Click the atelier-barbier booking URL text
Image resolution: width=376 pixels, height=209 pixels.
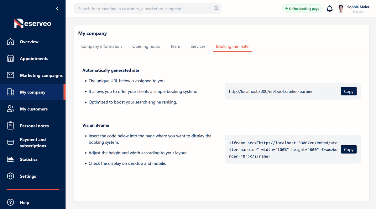271,91
